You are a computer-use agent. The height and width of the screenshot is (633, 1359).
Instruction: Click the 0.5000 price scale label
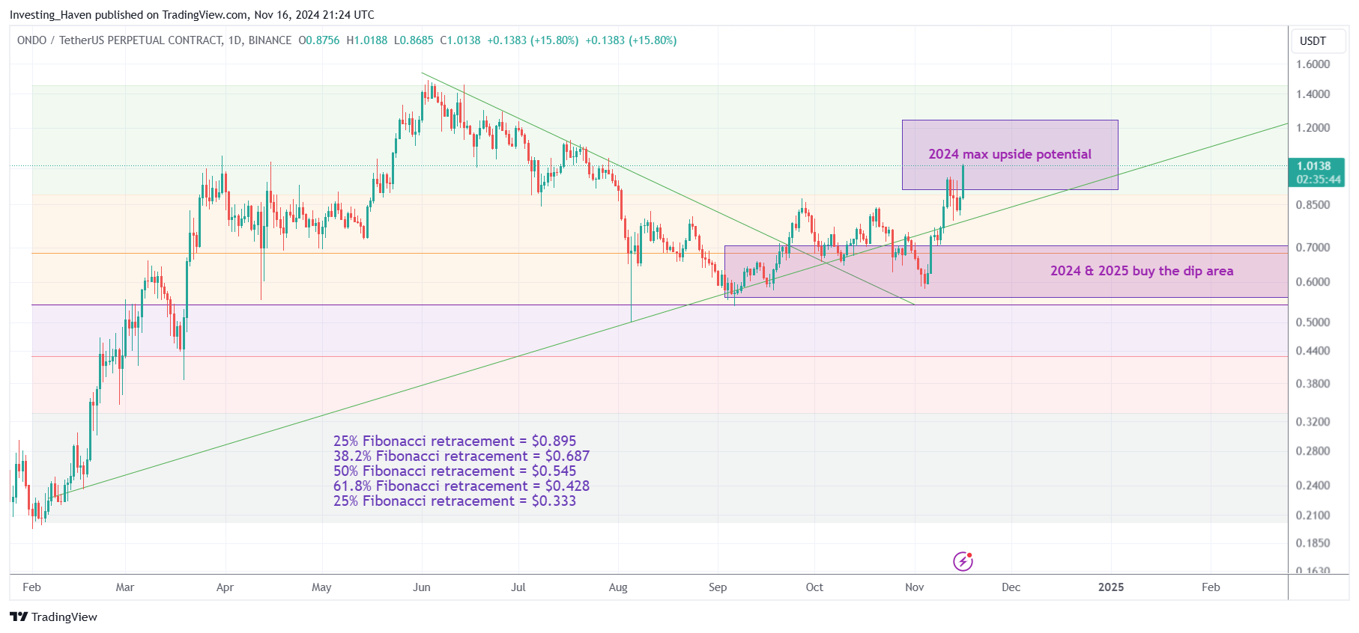click(x=1313, y=322)
